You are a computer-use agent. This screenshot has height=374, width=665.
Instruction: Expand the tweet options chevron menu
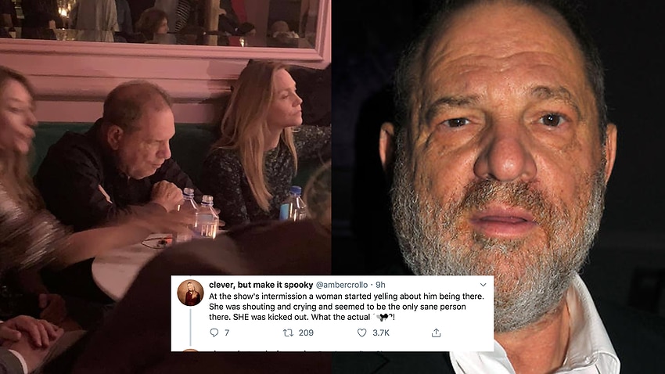pos(483,283)
